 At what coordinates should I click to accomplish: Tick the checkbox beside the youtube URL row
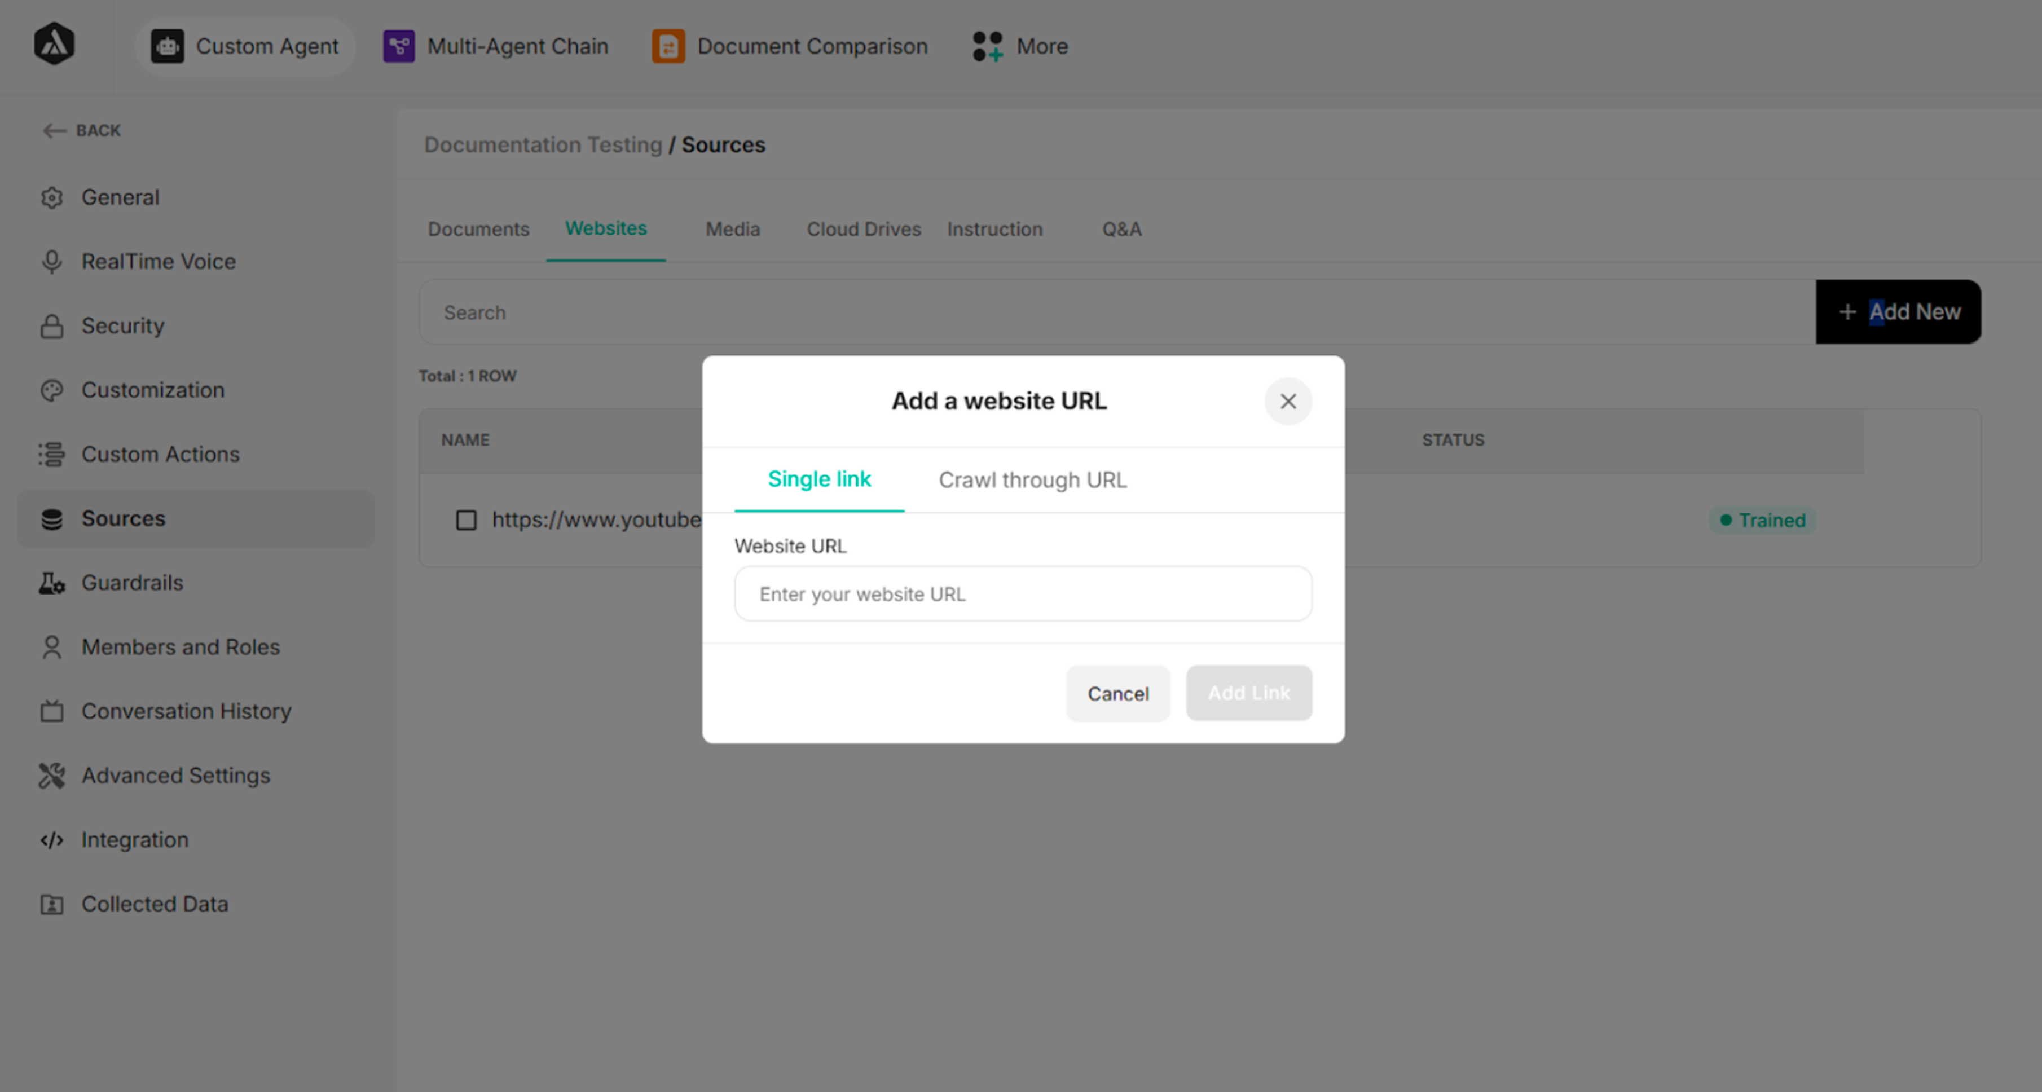[466, 520]
